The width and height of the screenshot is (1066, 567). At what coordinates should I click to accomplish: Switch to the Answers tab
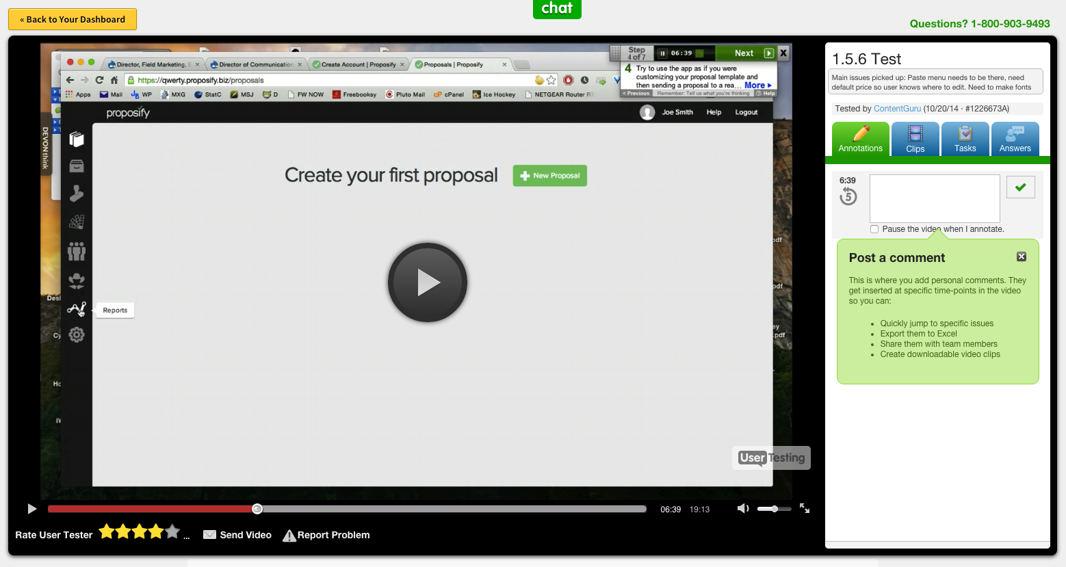pyautogui.click(x=1015, y=139)
